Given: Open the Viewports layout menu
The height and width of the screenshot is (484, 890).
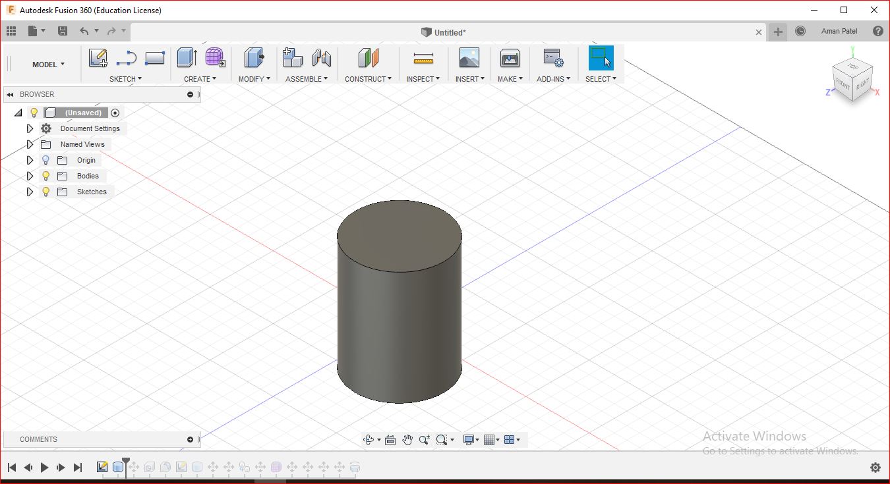Looking at the screenshot, I should click(510, 440).
